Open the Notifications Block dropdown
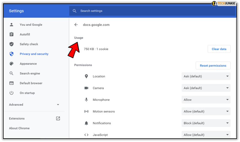The width and height of the screenshot is (240, 142). (206, 123)
